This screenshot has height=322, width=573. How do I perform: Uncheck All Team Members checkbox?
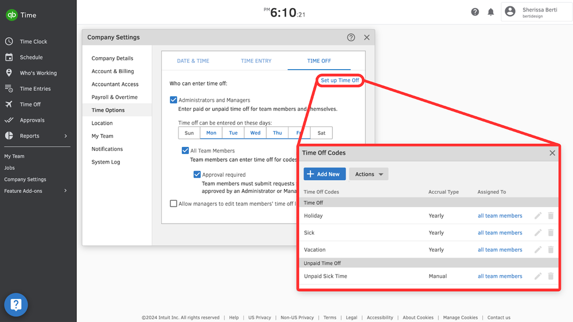pos(185,150)
